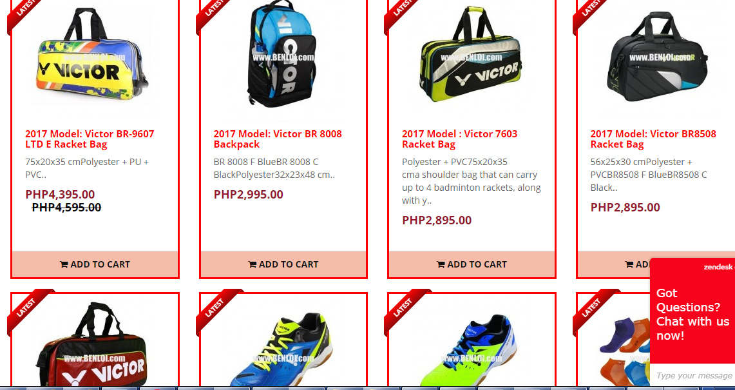Open 2017 Model: Victor BR-9607 LTD E link

coord(90,139)
